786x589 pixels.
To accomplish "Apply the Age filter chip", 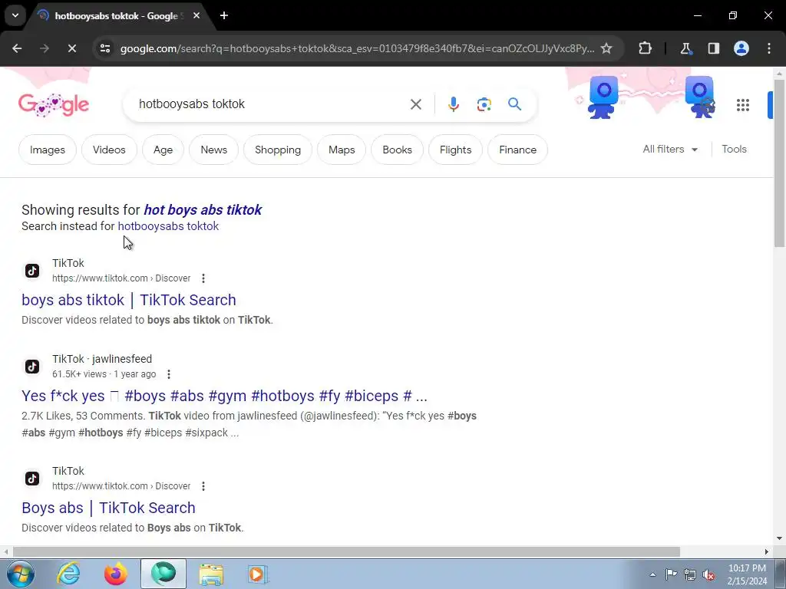I will (x=163, y=150).
